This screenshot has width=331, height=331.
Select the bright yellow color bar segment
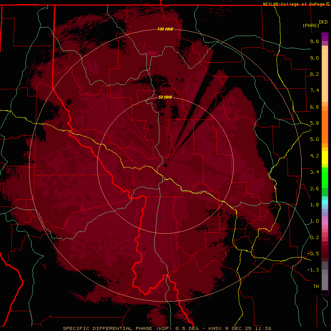[x=325, y=157]
